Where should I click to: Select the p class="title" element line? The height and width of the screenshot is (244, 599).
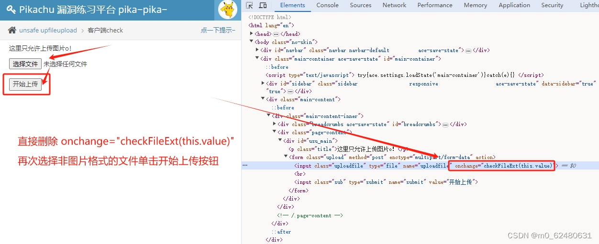tap(349, 149)
